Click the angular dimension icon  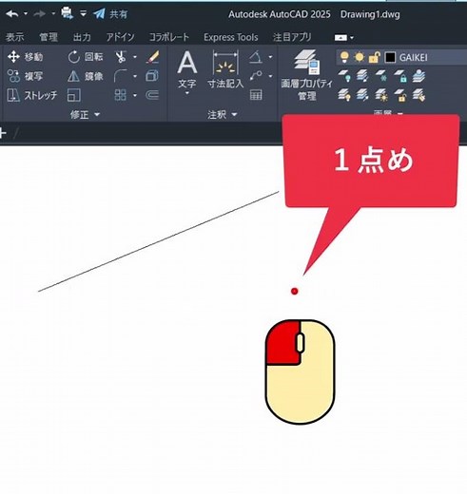[256, 57]
